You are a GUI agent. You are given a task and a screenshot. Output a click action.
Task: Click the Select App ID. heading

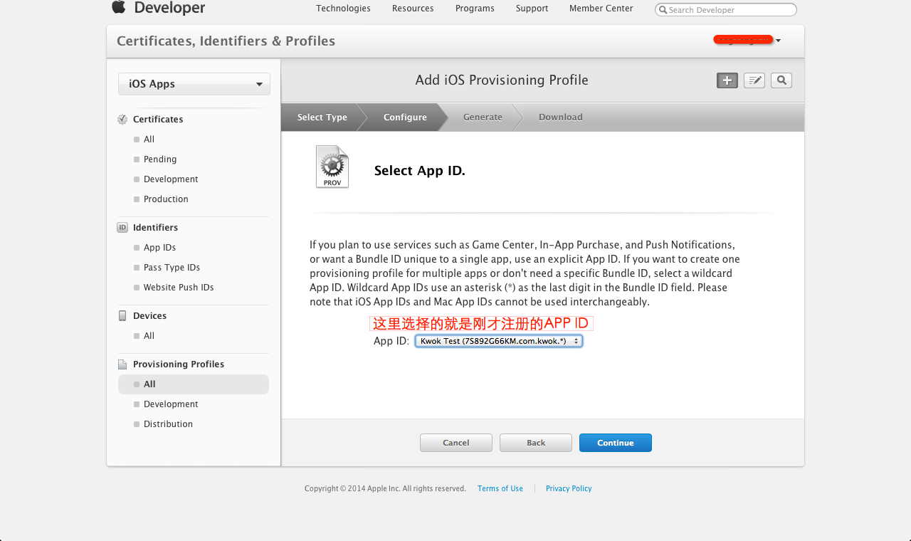420,171
